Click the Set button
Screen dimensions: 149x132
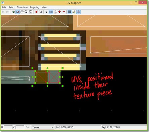click(28, 127)
